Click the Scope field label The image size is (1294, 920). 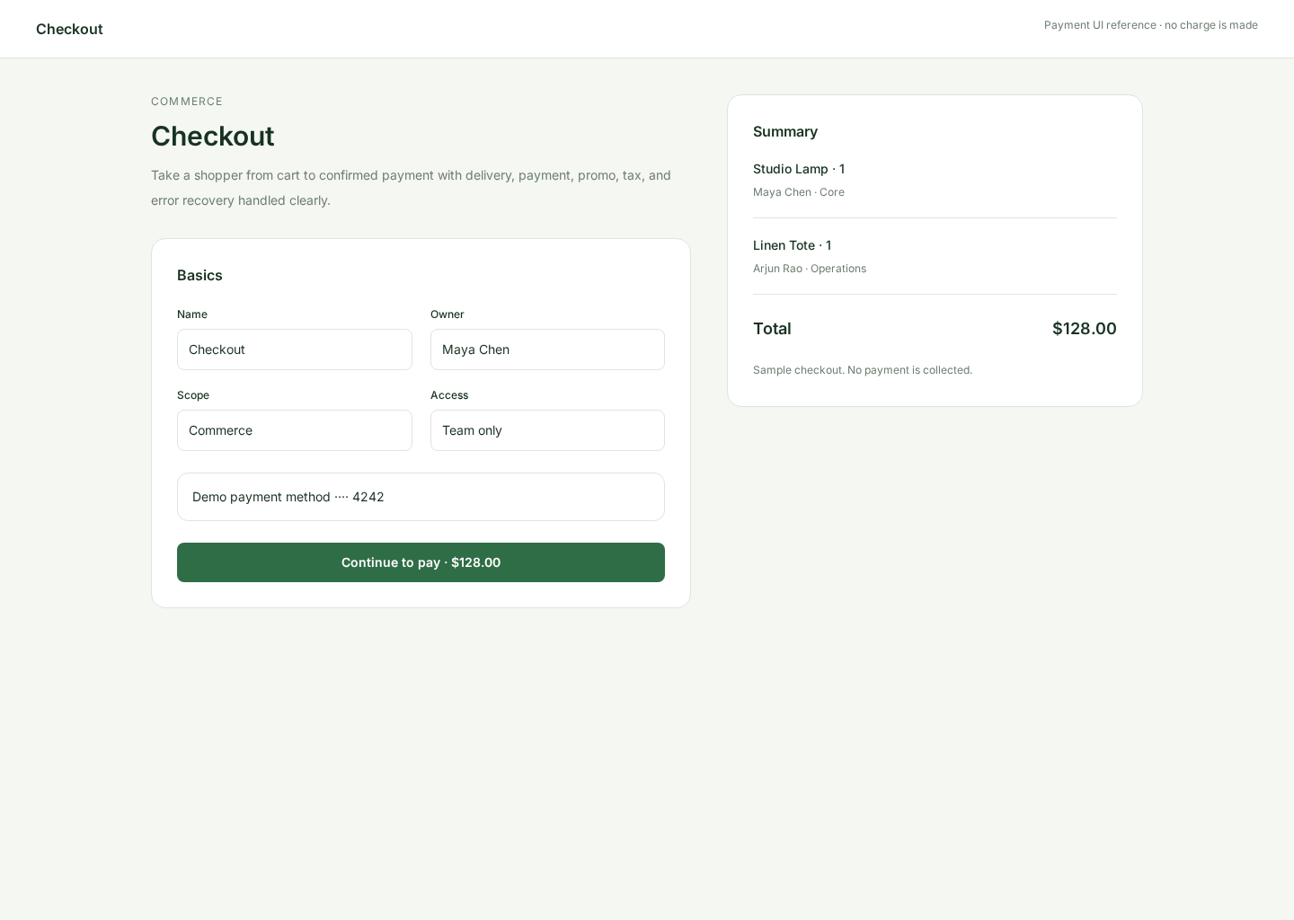point(193,395)
